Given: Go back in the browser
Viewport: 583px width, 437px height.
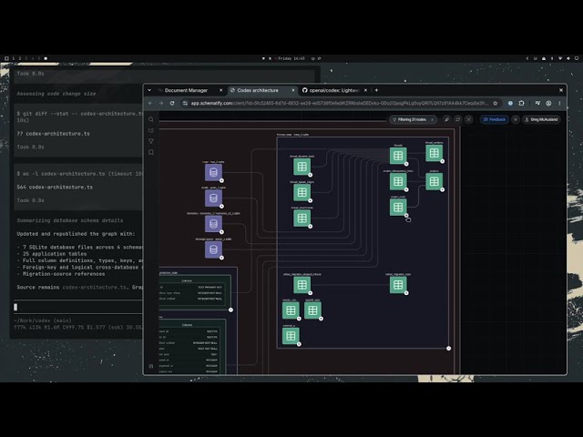Looking at the screenshot, I should click(x=150, y=103).
